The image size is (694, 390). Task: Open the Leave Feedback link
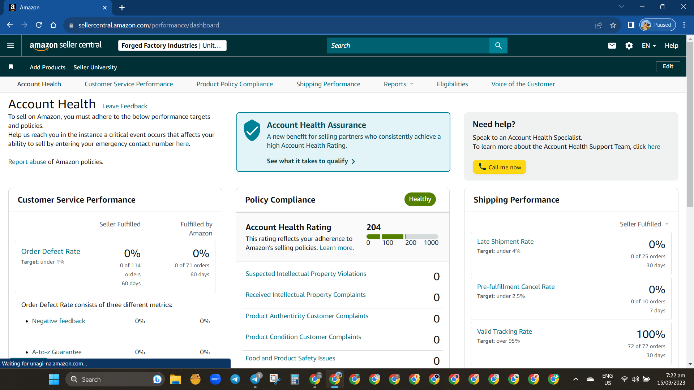tap(125, 106)
